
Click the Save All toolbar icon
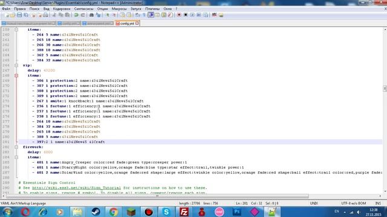(x=26, y=15)
